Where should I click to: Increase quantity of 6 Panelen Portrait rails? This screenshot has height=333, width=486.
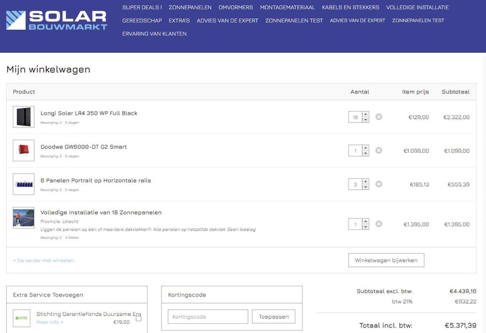click(x=366, y=182)
